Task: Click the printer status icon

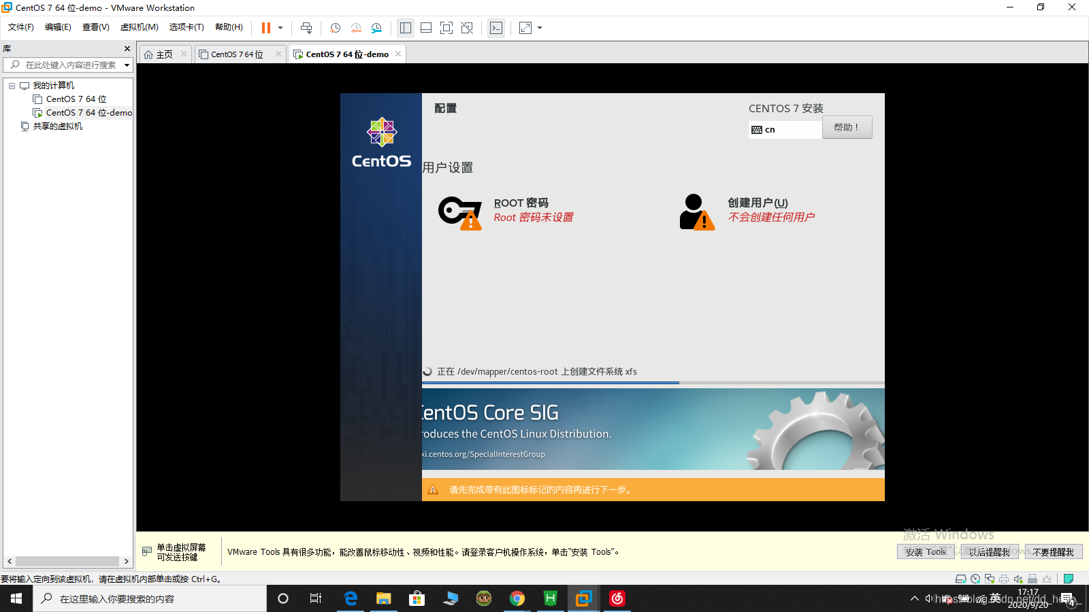Action: pyautogui.click(x=1004, y=579)
